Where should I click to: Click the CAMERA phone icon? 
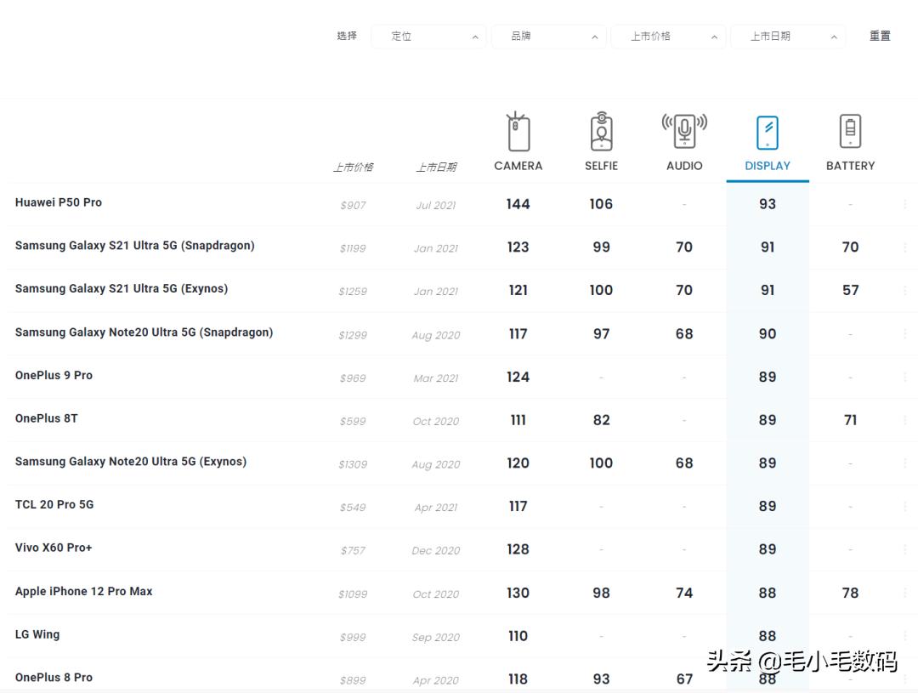point(518,132)
